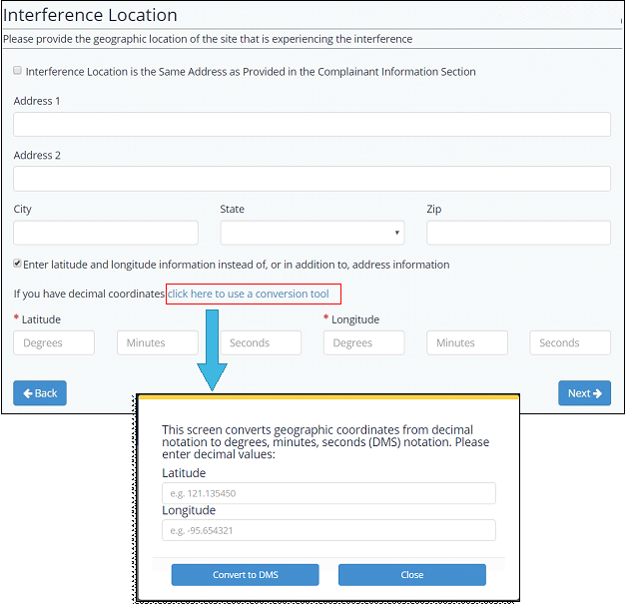Click the decimal Latitude field in converter

(x=328, y=493)
